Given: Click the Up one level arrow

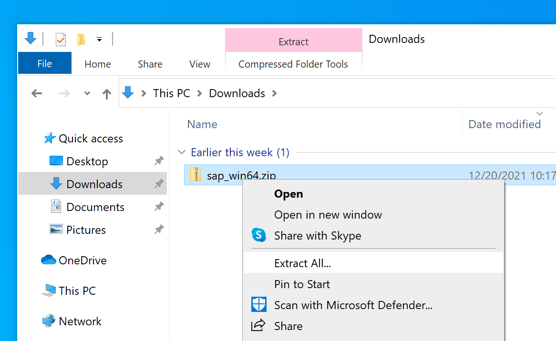Looking at the screenshot, I should pyautogui.click(x=107, y=94).
